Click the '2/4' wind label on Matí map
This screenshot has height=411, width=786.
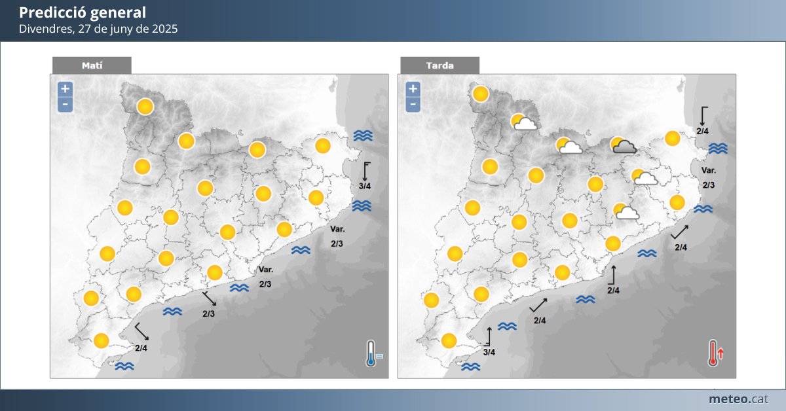coord(141,348)
